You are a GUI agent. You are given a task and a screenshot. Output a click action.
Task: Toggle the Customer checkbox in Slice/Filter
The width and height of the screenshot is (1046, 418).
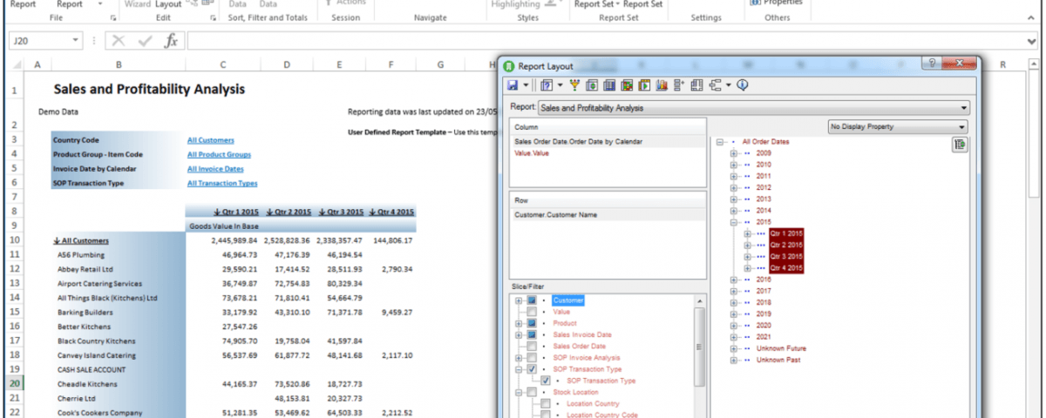coord(532,300)
